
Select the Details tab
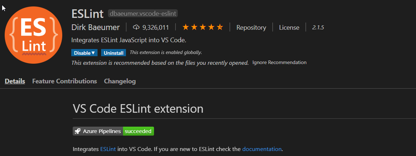point(15,81)
